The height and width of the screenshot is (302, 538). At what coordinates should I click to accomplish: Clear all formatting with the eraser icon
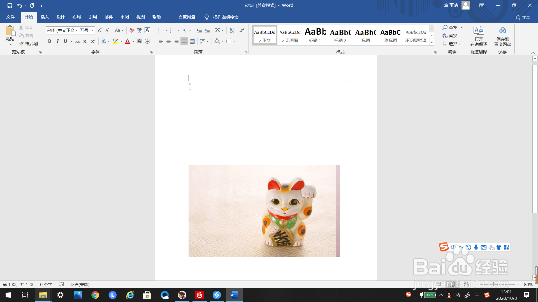tap(132, 30)
